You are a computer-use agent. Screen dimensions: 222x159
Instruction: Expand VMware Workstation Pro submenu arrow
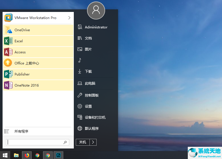[69, 18]
